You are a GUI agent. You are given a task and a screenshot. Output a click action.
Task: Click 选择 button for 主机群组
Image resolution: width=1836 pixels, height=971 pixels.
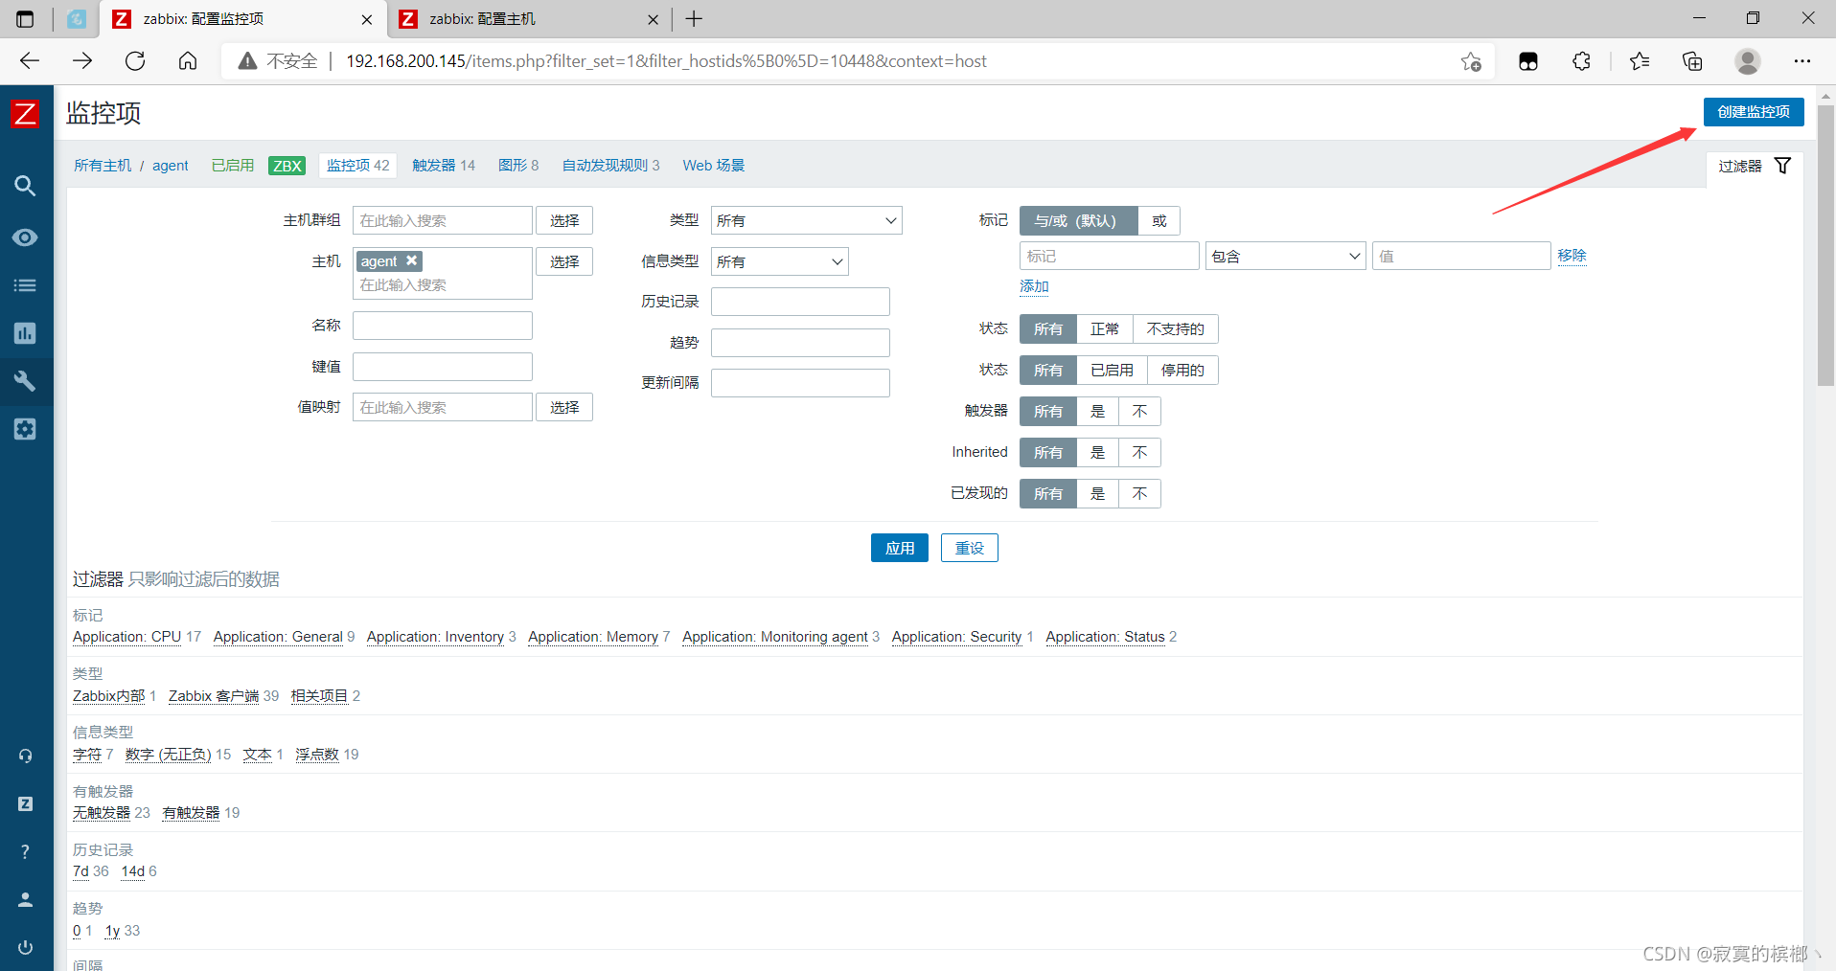(x=564, y=220)
